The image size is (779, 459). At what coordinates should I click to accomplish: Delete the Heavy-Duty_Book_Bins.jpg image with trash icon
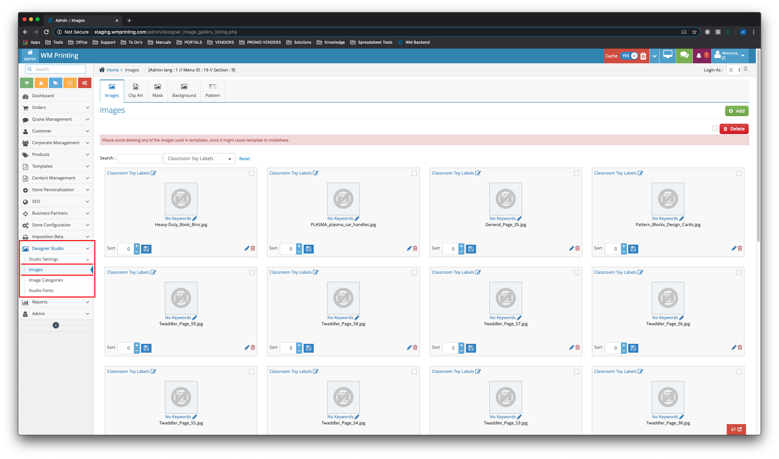point(253,248)
